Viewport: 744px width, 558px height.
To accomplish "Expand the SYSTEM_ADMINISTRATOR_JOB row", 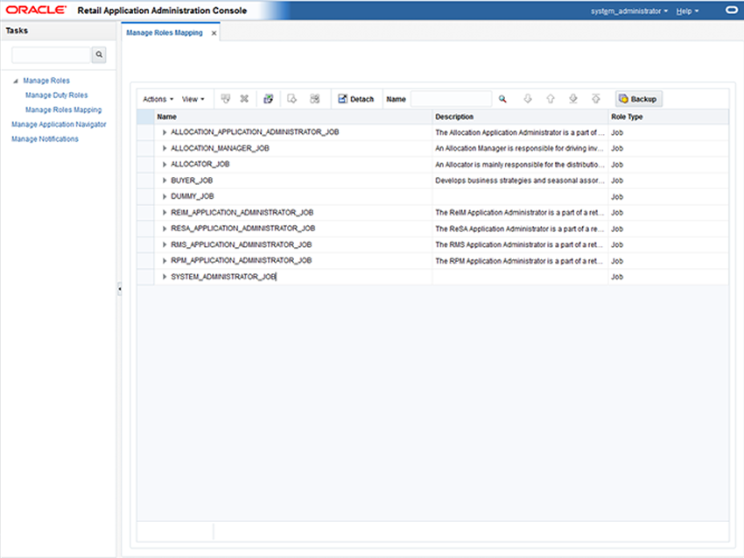I will click(x=165, y=277).
